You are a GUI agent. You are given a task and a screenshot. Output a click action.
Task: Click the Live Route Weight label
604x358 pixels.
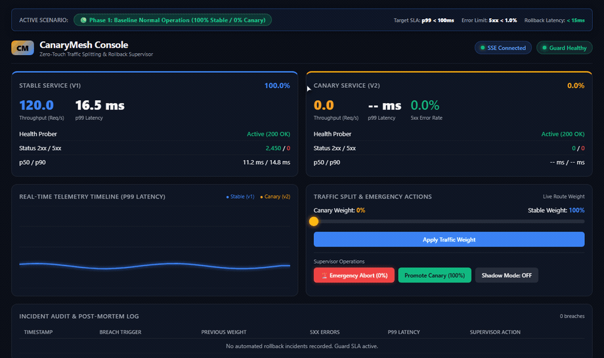point(563,197)
